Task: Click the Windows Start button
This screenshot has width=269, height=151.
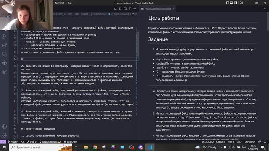Action: click(4, 147)
